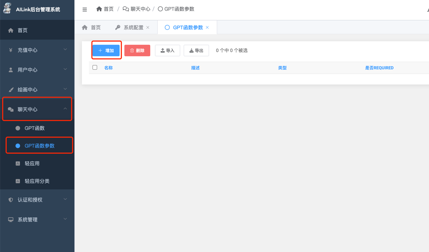Click the AILink robot logo icon

click(7, 8)
